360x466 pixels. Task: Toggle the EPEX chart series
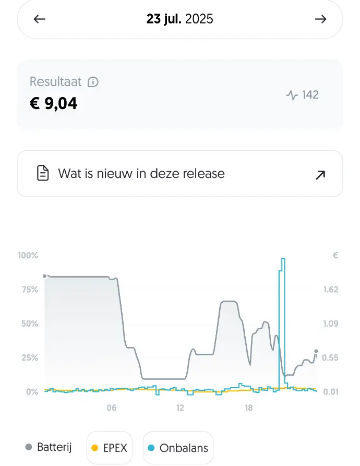pyautogui.click(x=110, y=448)
